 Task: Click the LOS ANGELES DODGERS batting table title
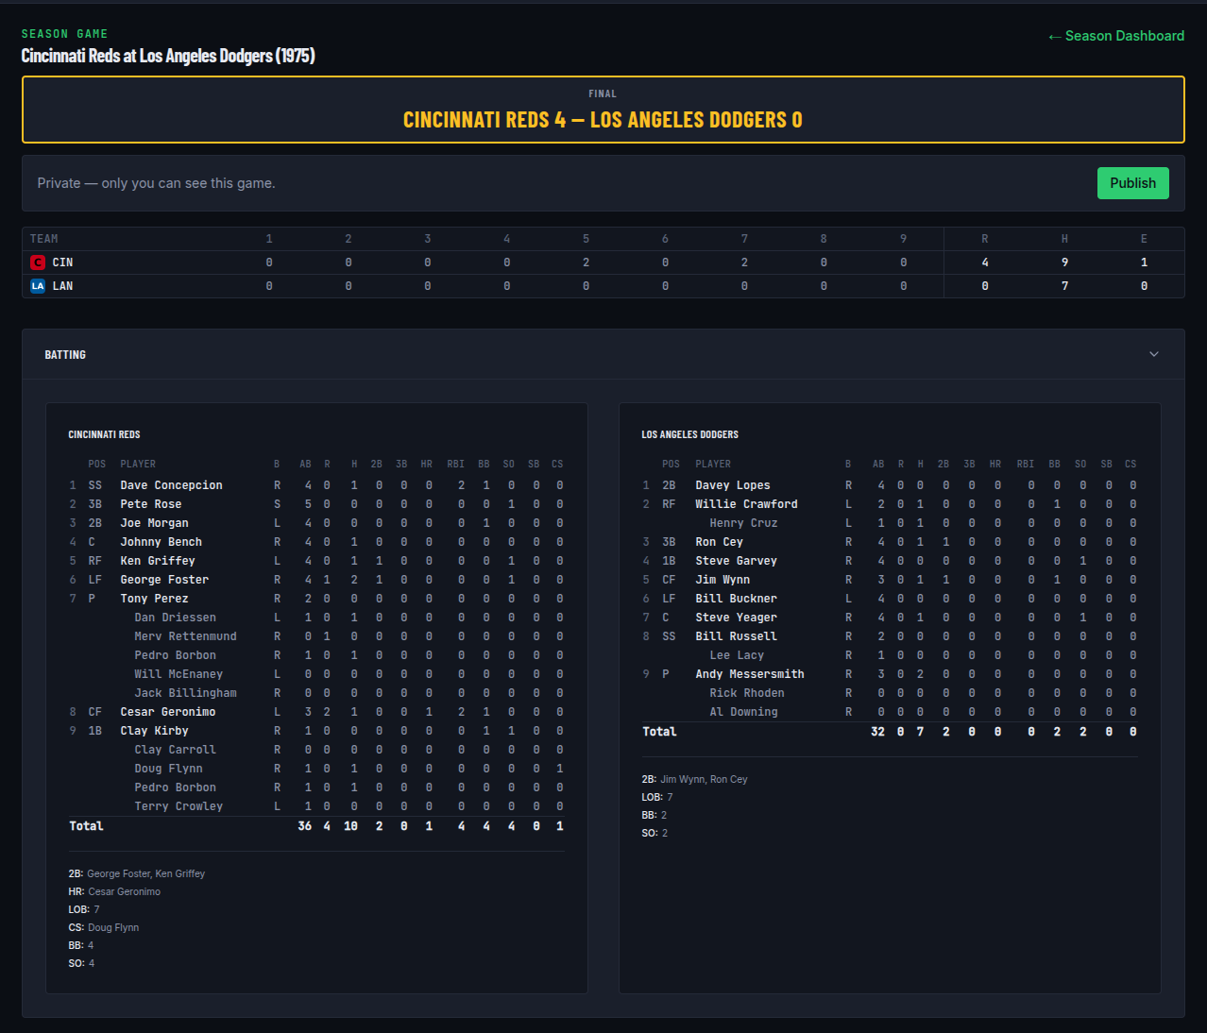[689, 434]
